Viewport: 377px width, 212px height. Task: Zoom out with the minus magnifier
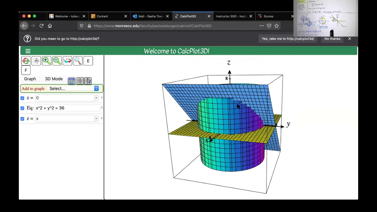pyautogui.click(x=57, y=61)
